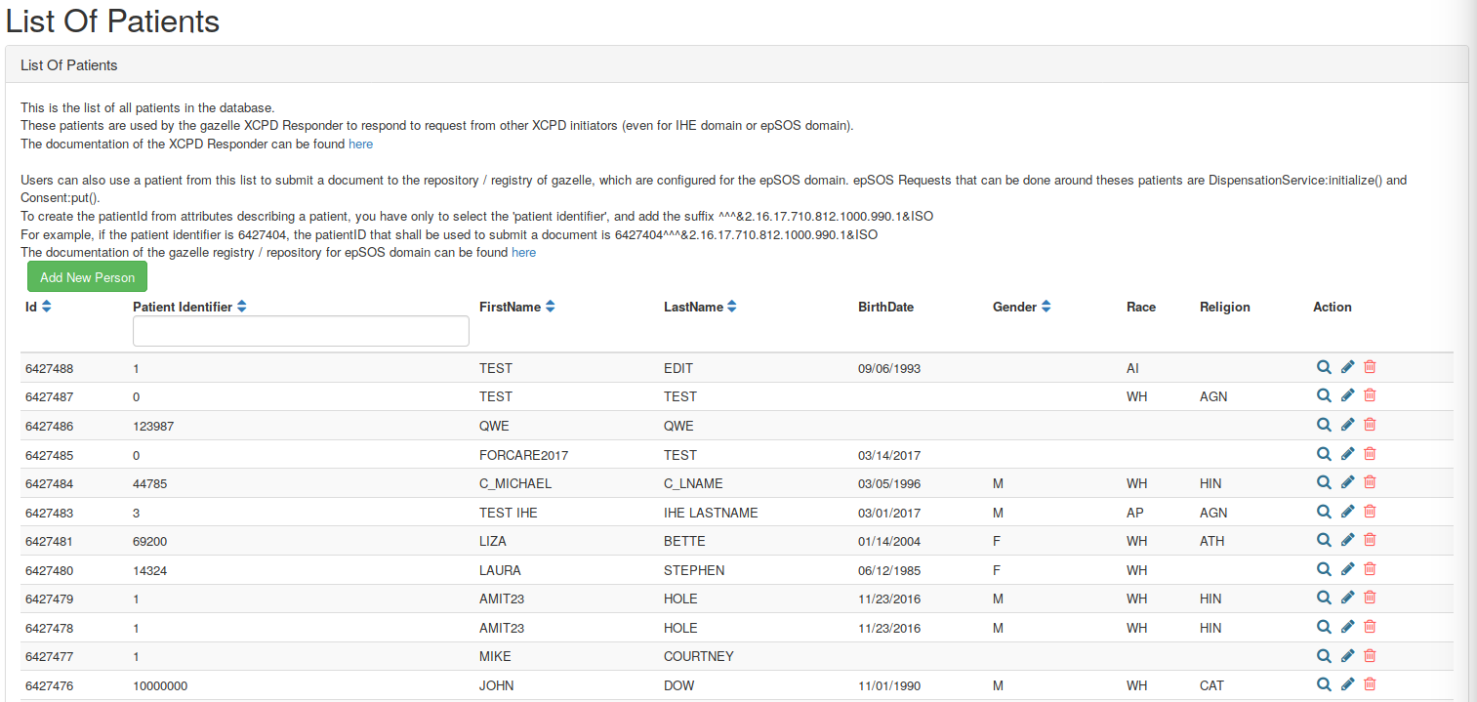Focus the Patient Identifier filter field
This screenshot has width=1477, height=702.
pos(301,331)
